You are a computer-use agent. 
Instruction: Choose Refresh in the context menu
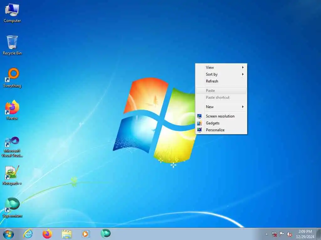[221, 81]
